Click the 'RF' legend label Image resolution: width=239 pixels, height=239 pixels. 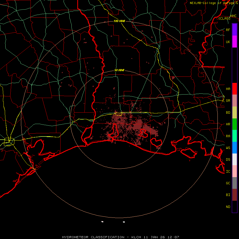[228, 30]
